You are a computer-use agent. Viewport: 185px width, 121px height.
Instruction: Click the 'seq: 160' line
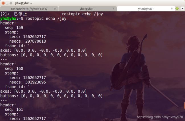pyautogui.click(x=14, y=69)
